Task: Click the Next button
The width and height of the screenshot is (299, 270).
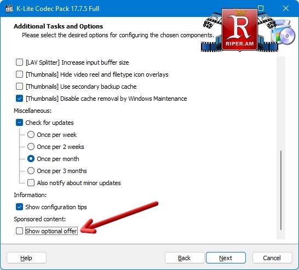Action: pos(226,258)
